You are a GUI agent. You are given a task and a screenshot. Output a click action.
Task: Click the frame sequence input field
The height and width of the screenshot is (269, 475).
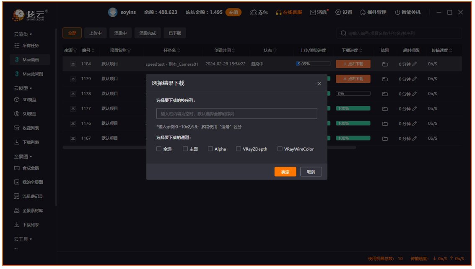point(236,114)
